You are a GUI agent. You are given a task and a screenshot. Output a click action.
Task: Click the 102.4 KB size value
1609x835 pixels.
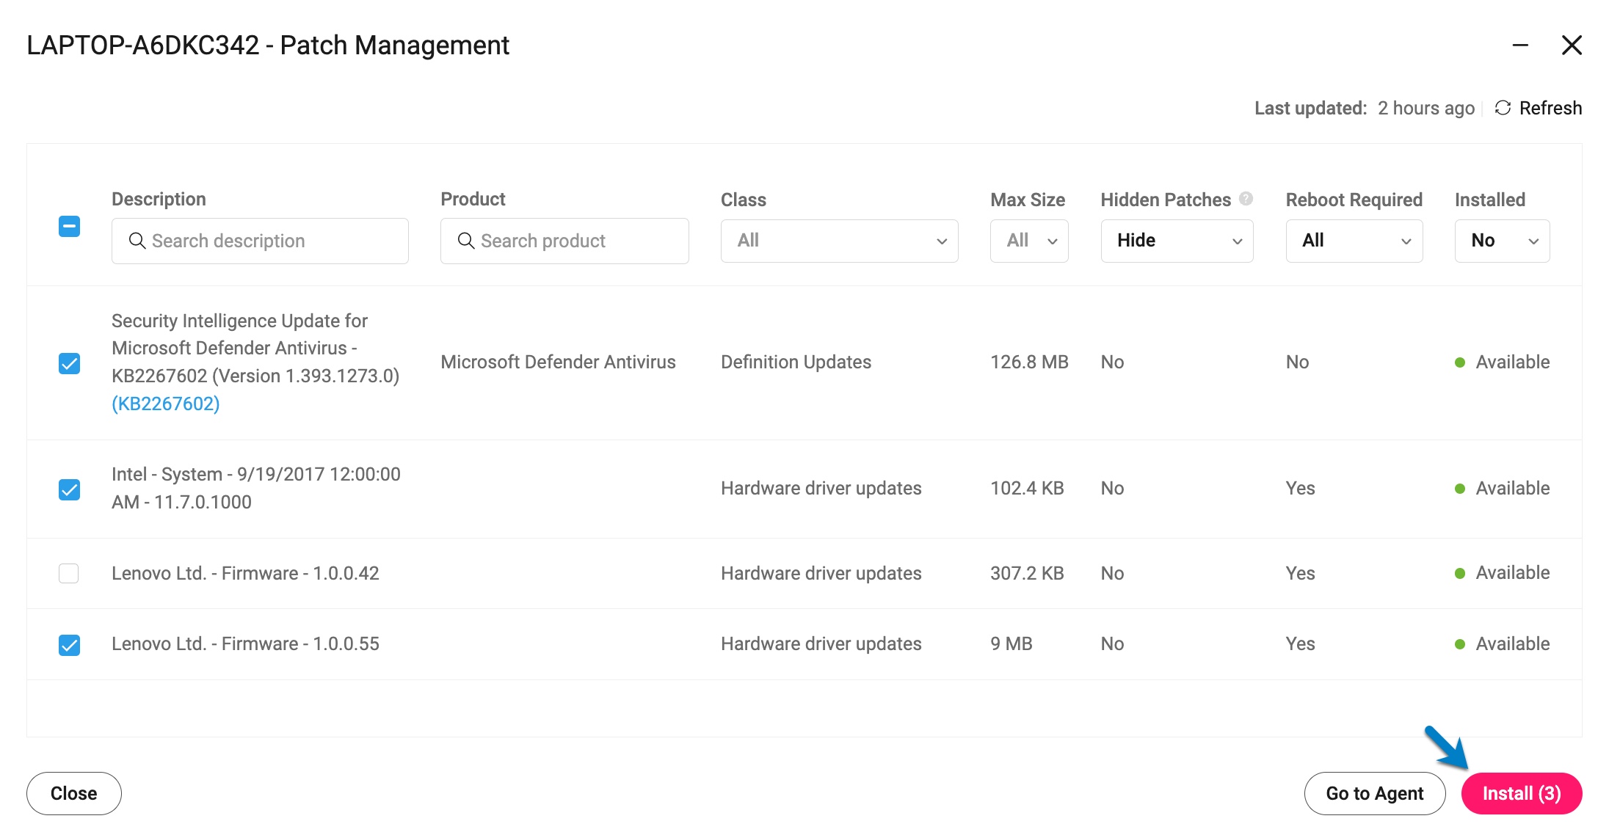(1027, 488)
